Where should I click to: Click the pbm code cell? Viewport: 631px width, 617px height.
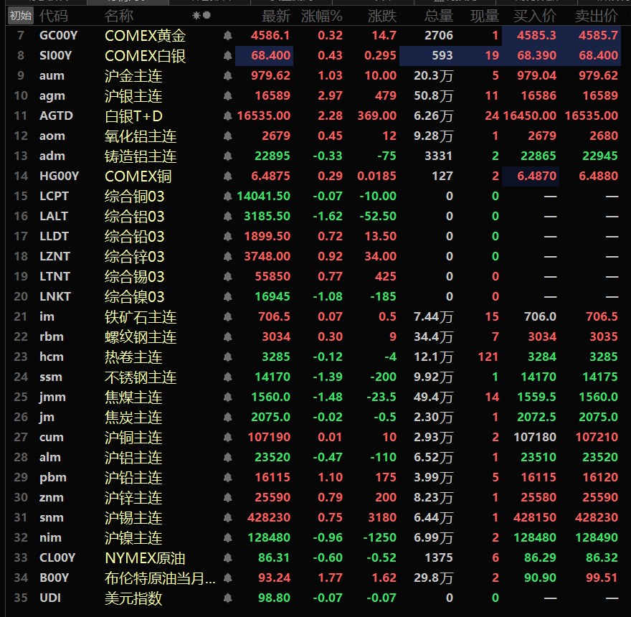(53, 478)
